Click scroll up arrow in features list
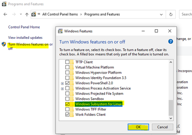 [x=171, y=62]
